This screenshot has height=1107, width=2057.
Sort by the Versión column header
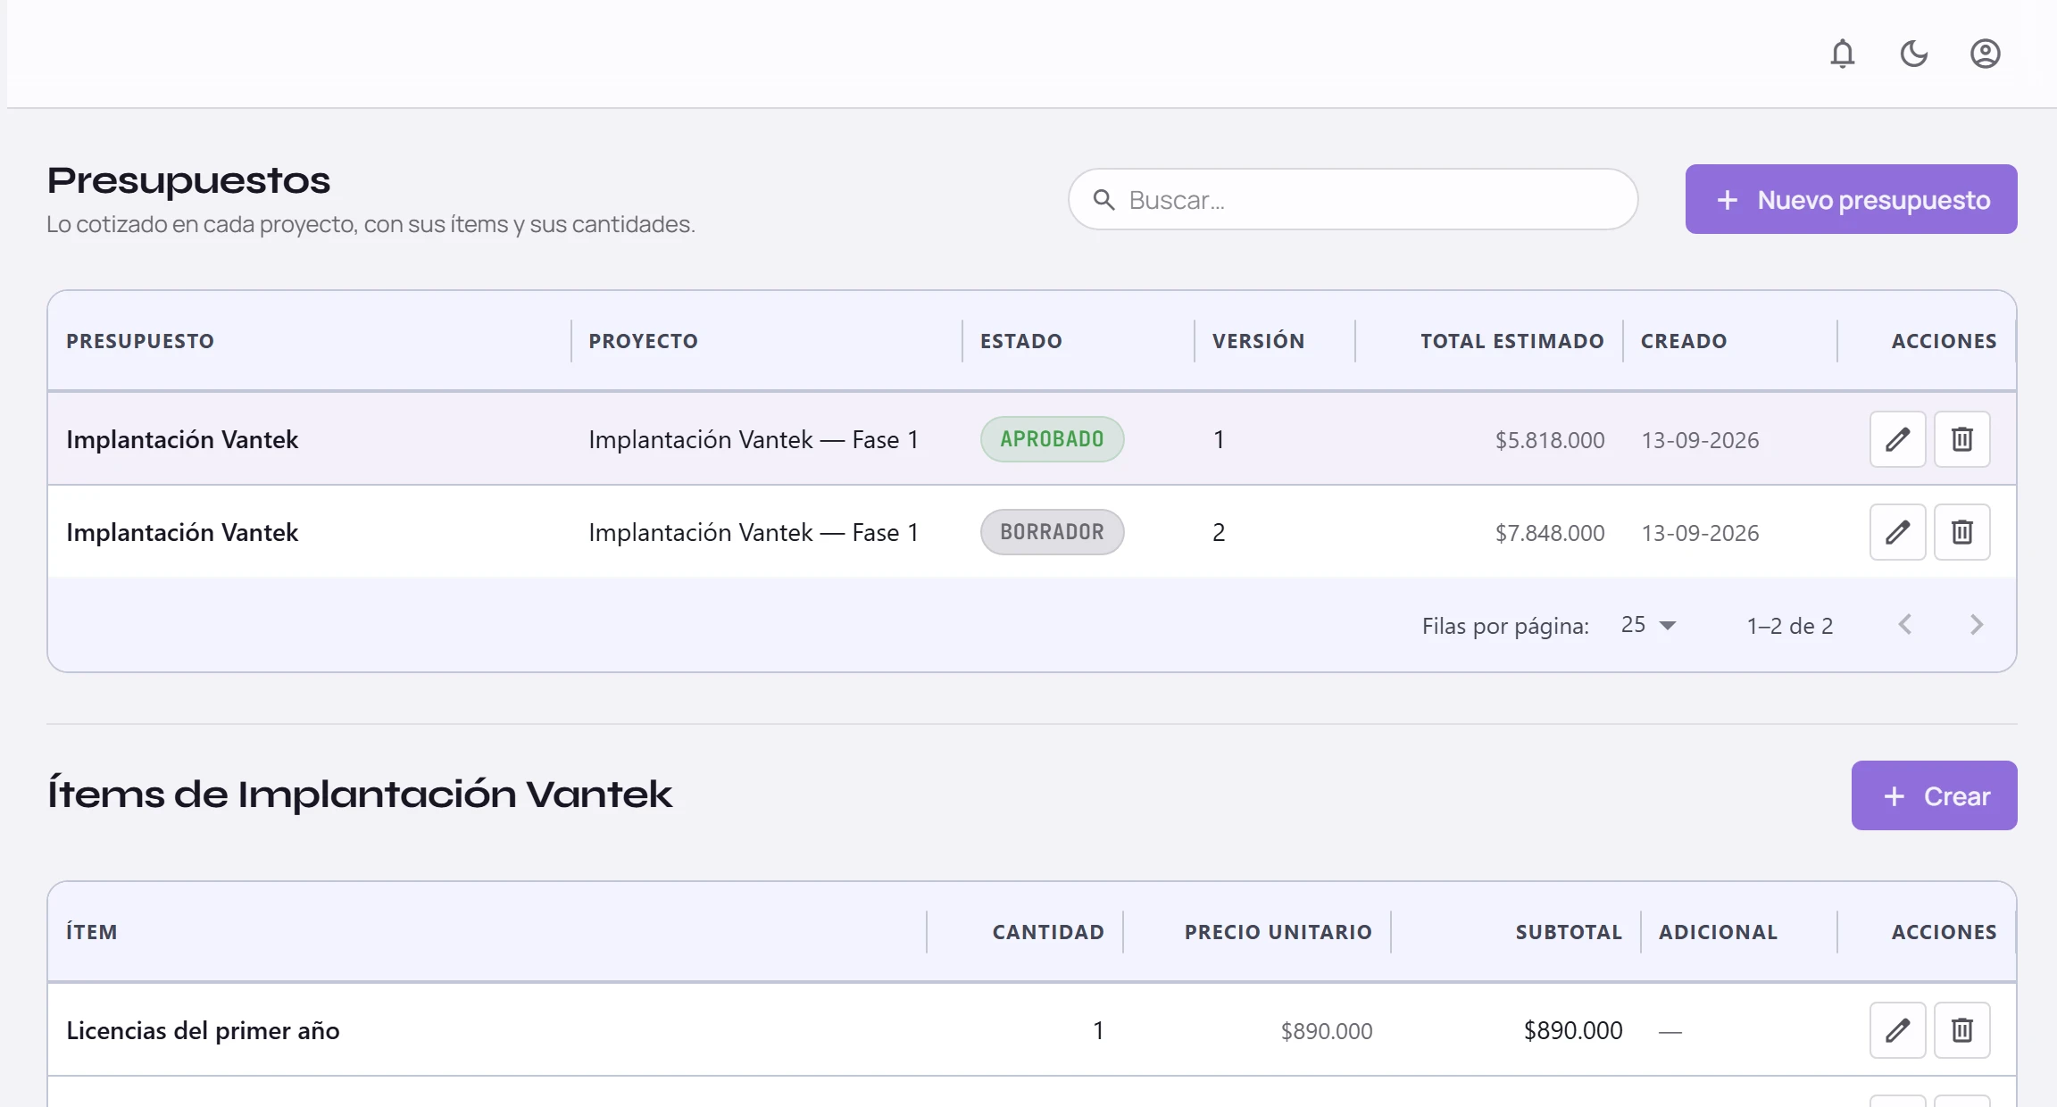click(1258, 341)
